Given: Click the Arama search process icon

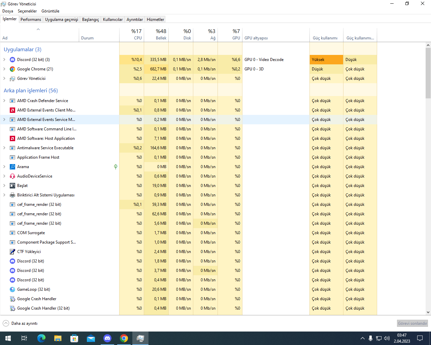Looking at the screenshot, I should click(x=12, y=167).
